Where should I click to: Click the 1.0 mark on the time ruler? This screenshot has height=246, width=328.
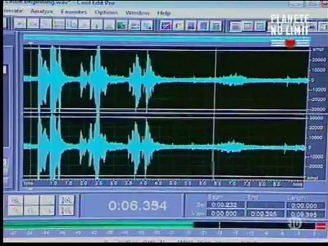(54, 183)
